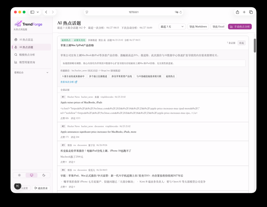
Task: Click 下次自动分析: 06/27 16:00 text
Action: coord(137,28)
